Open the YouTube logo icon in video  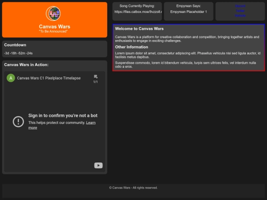[98, 165]
